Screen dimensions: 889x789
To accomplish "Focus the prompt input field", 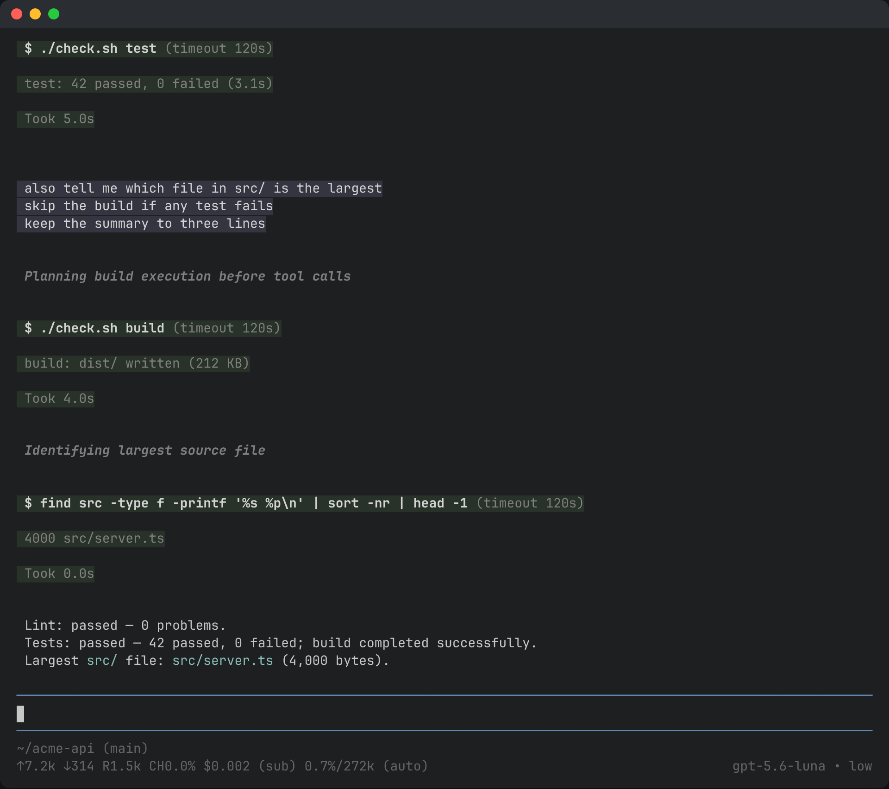I will pos(444,714).
